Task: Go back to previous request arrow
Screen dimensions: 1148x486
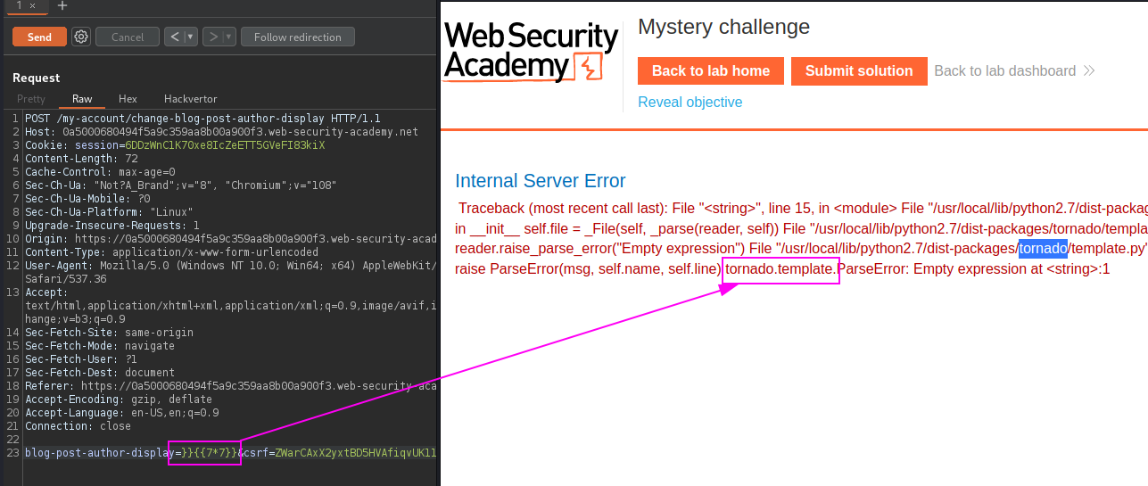Action: coord(176,37)
